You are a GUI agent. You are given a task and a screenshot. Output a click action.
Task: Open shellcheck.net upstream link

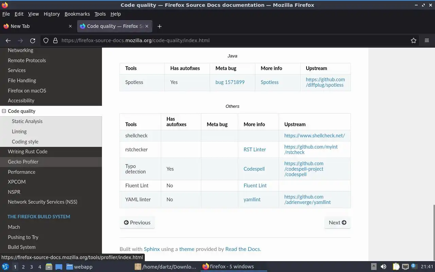click(315, 136)
